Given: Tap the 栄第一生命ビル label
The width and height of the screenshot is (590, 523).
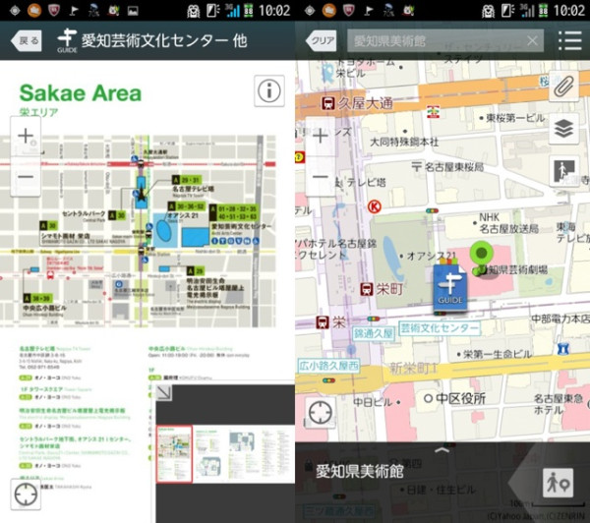Looking at the screenshot, I should (x=498, y=354).
